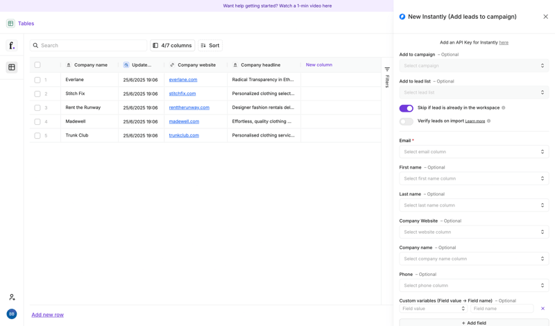Image resolution: width=555 pixels, height=326 pixels.
Task: Open the Select campaign dropdown
Action: point(474,65)
